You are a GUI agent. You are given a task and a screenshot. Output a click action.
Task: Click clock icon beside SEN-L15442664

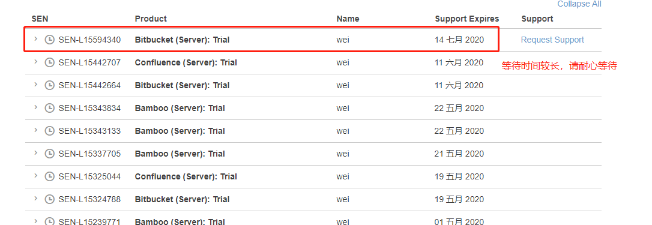tap(49, 86)
